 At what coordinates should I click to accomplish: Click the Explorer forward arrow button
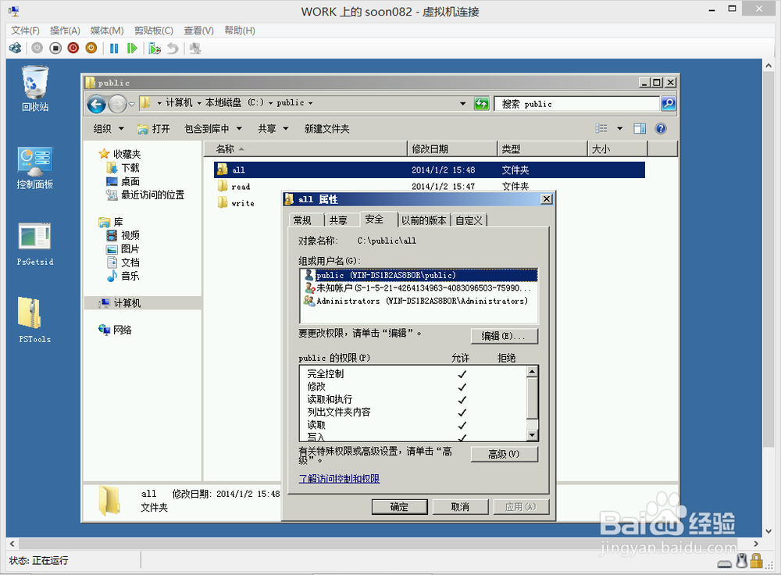[118, 104]
